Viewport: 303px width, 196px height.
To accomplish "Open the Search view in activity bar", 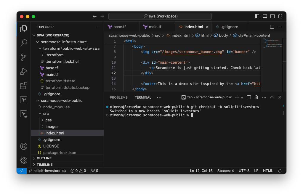I will click(24, 43).
